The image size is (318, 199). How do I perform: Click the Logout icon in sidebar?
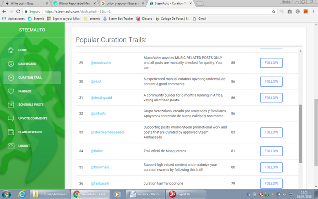pos(11,146)
